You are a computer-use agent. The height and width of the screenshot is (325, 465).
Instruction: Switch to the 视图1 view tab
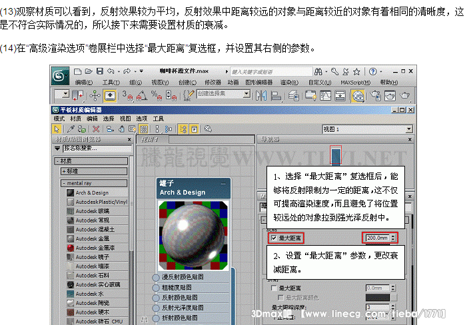click(x=152, y=139)
